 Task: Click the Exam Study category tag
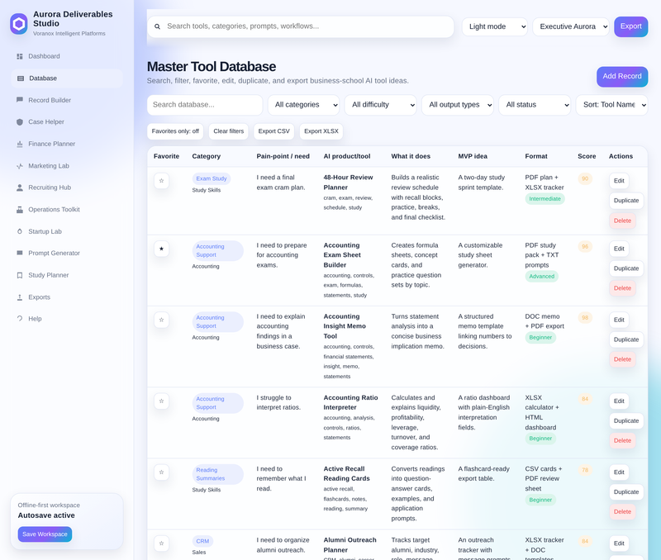tap(212, 178)
